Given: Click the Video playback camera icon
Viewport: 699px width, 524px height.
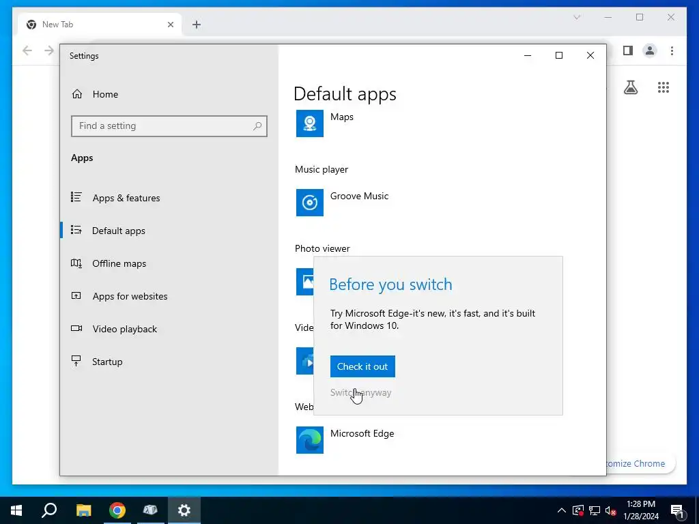Looking at the screenshot, I should click(76, 328).
